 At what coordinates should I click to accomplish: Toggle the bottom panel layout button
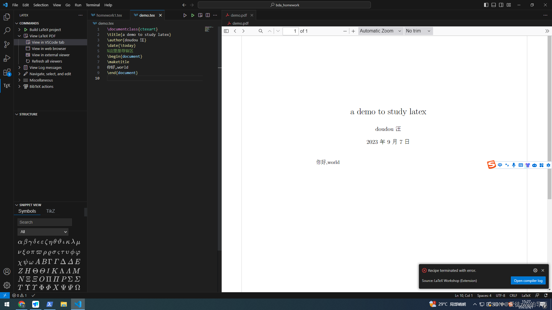pyautogui.click(x=494, y=5)
